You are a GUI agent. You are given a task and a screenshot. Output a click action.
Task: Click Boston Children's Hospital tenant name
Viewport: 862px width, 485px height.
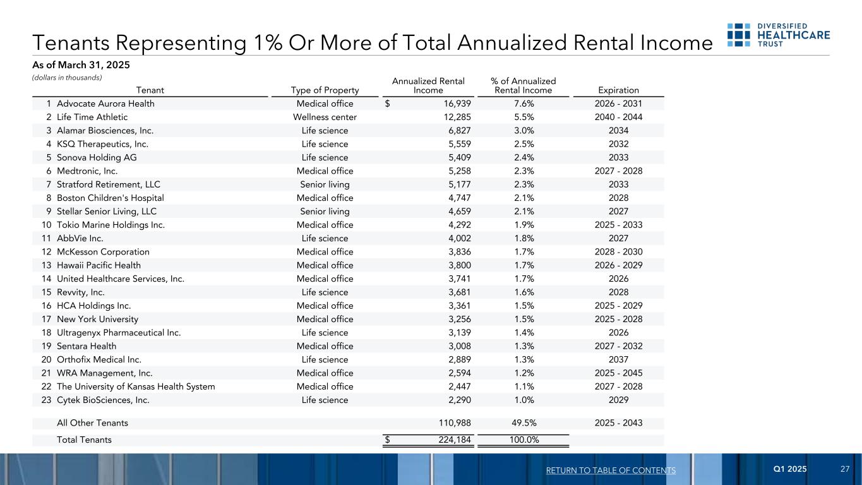point(111,198)
